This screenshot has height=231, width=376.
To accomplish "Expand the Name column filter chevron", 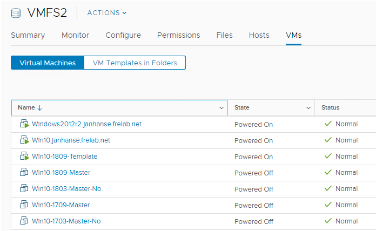I will pos(221,108).
